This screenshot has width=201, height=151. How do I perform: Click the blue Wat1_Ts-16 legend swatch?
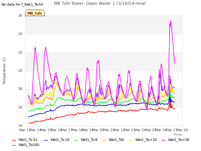(x=46, y=140)
